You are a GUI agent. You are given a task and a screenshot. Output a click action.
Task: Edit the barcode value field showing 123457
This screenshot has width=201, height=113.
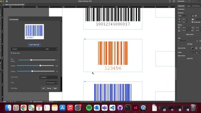28,49
